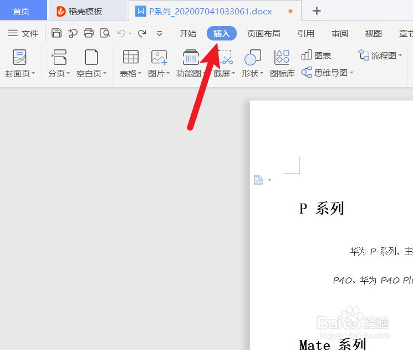Select the 插入 ribbon tab

point(222,33)
